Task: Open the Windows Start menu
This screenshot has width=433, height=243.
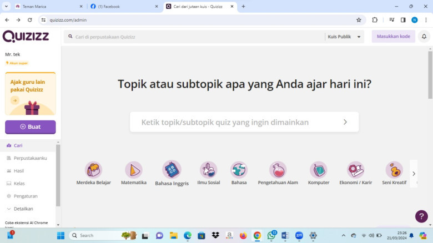Action: pos(61,235)
